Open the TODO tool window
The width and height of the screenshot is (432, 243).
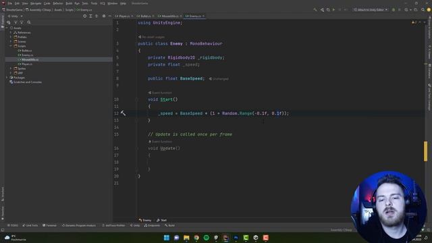(13, 225)
